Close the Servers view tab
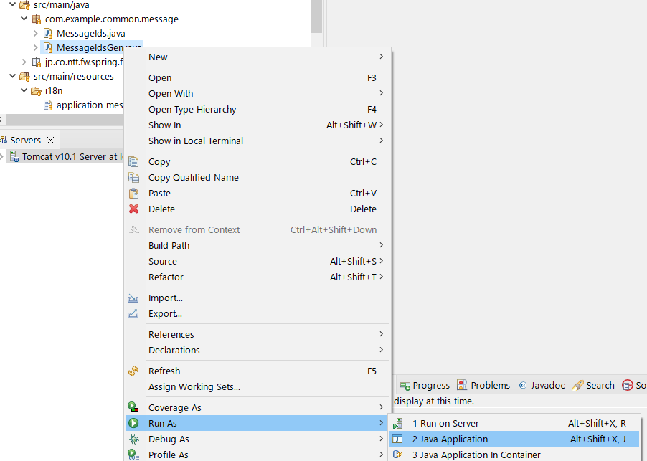The image size is (647, 461). (50, 141)
